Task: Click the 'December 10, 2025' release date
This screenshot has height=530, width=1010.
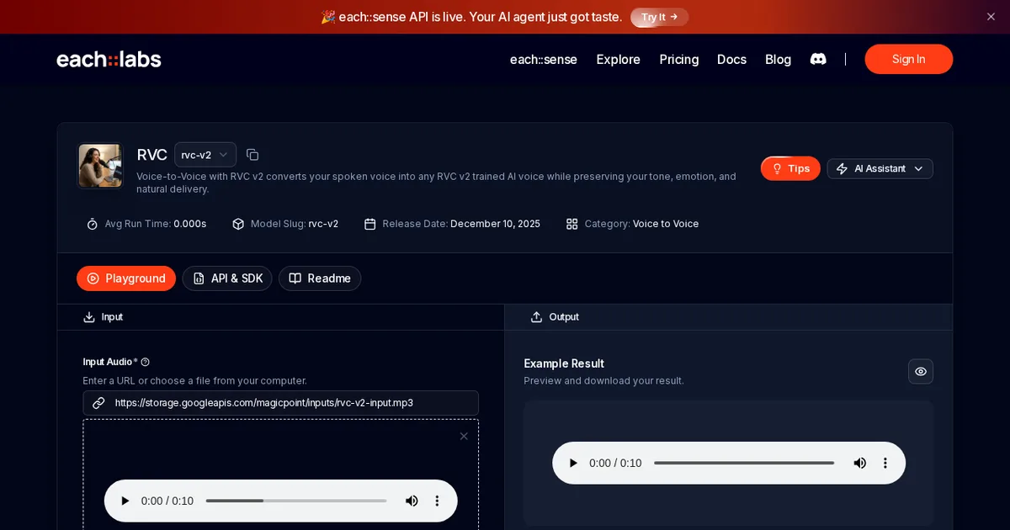Action: pos(495,224)
